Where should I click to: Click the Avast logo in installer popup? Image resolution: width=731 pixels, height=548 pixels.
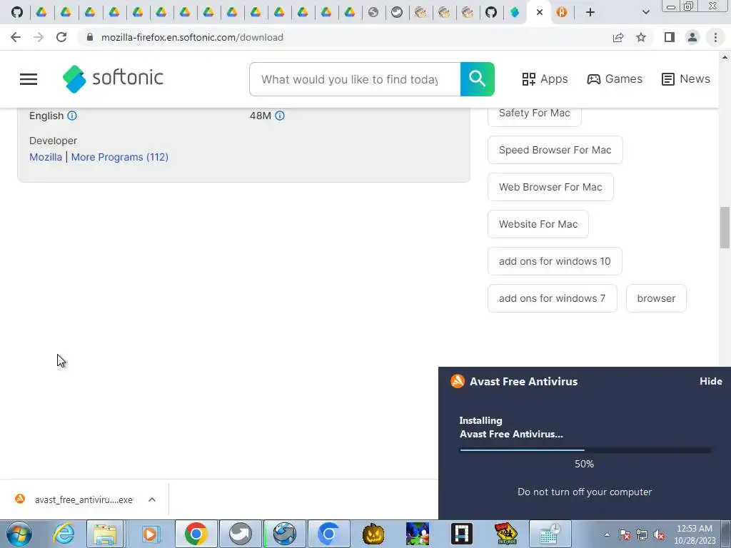(x=458, y=381)
